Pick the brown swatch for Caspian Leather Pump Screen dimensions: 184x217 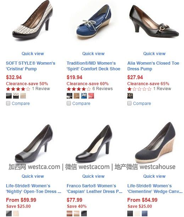(69, 213)
